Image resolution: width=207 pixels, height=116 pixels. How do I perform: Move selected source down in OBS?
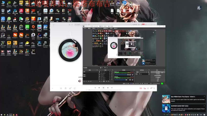[108, 81]
